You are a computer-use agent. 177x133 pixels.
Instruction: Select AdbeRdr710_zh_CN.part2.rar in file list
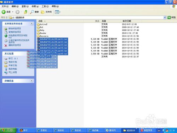click(x=53, y=42)
